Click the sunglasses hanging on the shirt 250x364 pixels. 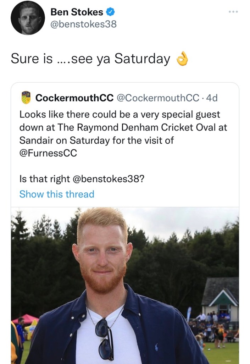[104, 338]
